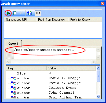
Task: Click the Value column header in results
Action: click(x=71, y=68)
